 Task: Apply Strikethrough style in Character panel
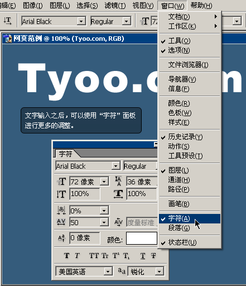point(153,256)
